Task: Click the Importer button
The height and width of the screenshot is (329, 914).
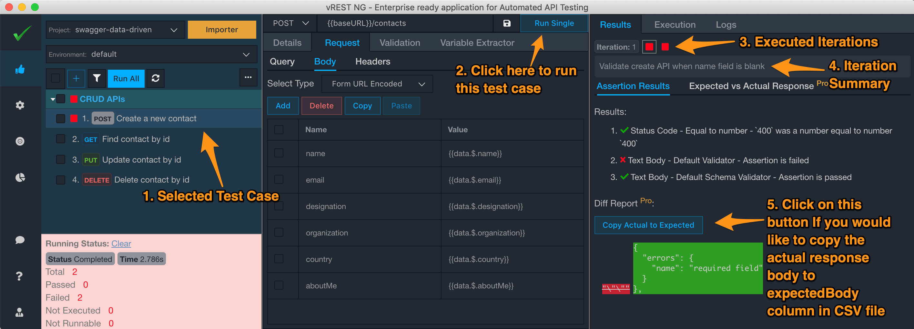Action: [222, 29]
